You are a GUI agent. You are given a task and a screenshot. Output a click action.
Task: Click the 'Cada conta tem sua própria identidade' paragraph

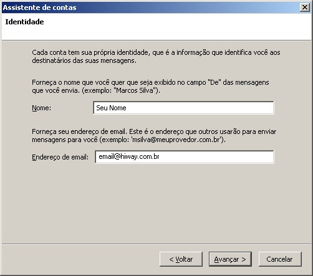click(x=156, y=57)
